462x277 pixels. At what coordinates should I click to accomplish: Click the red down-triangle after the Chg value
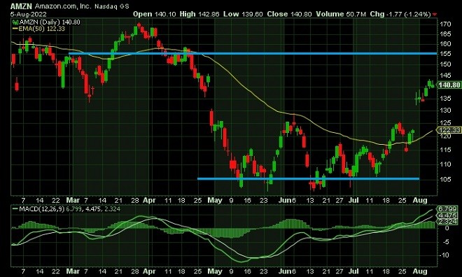[x=435, y=15]
